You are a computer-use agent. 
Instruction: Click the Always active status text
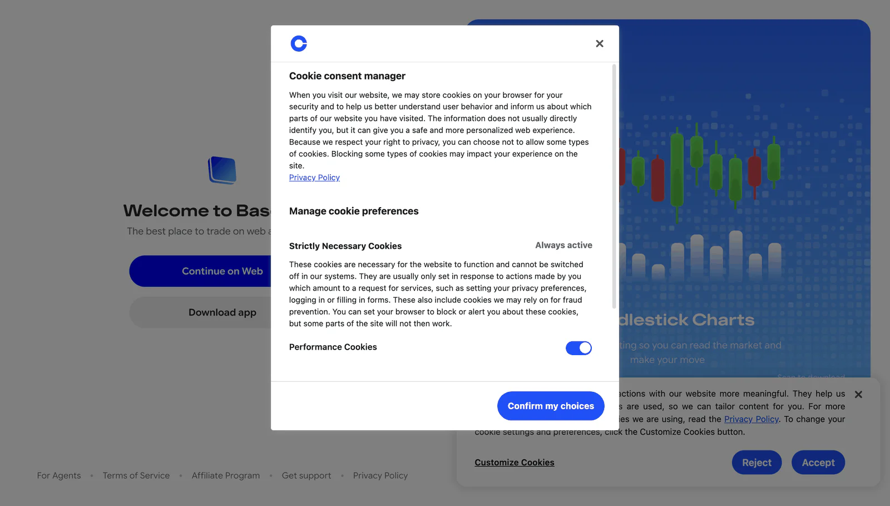point(563,245)
